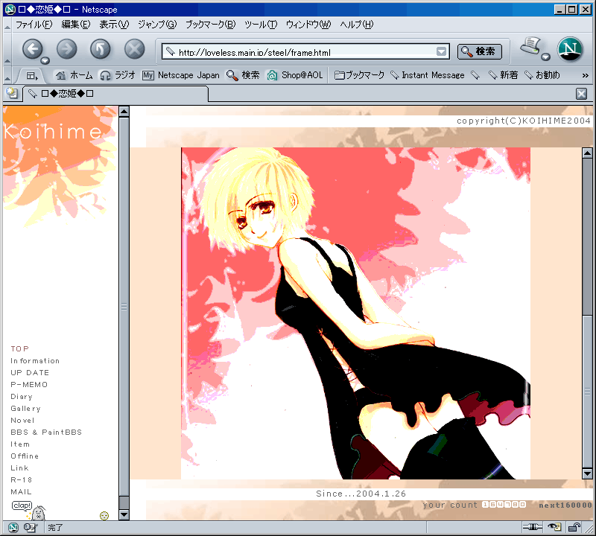
Task: Open the Diary link
Action: [x=22, y=397]
